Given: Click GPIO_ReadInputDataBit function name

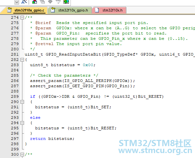Looking at the screenshot, I should [73, 54].
